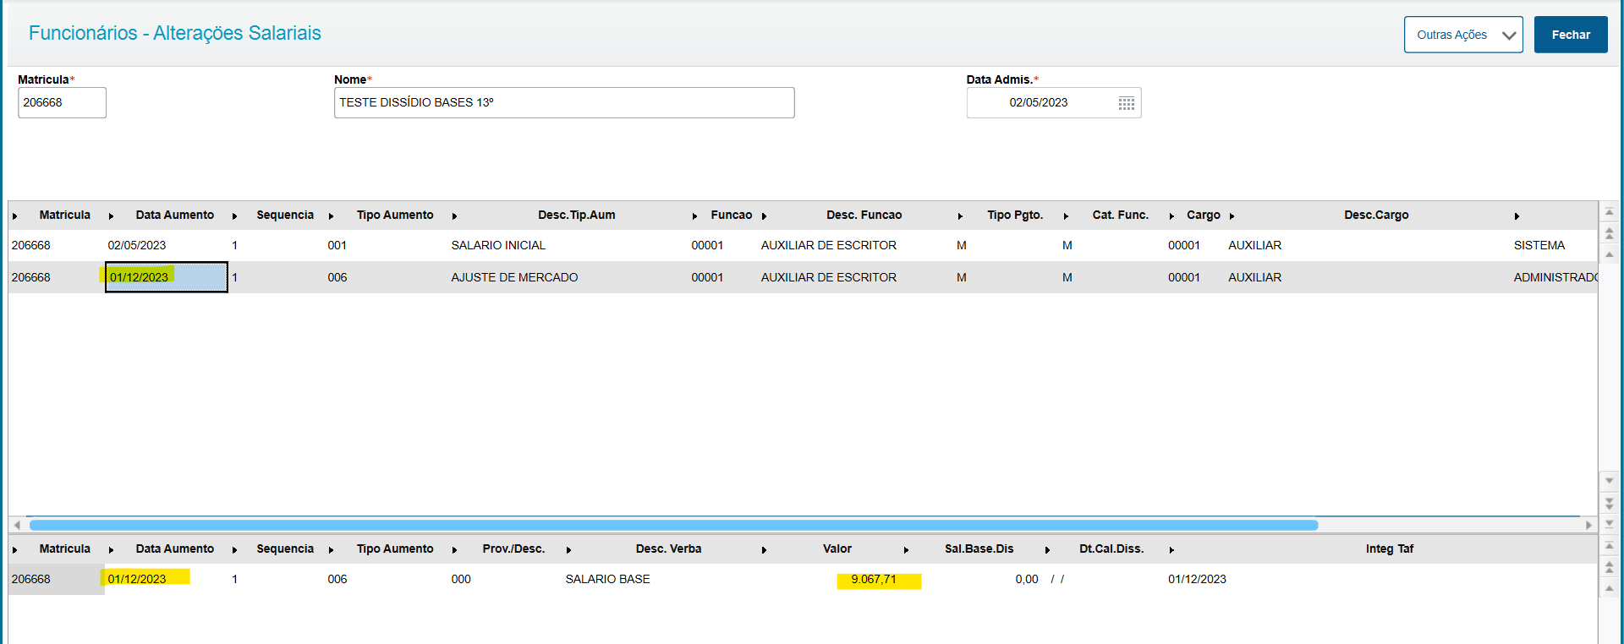
Task: Focus the Matricula input field
Action: (x=62, y=103)
